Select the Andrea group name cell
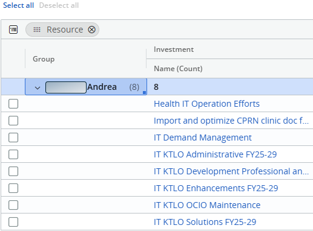313x231 pixels. 86,87
